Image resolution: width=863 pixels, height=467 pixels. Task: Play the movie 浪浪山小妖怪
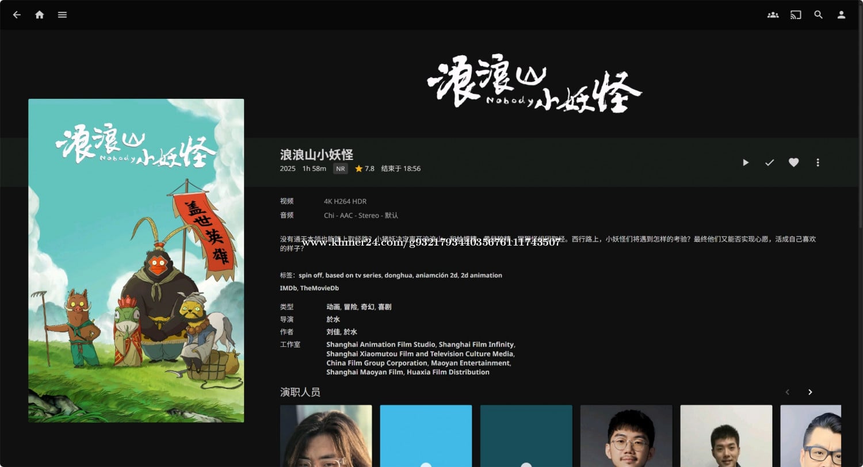click(746, 163)
